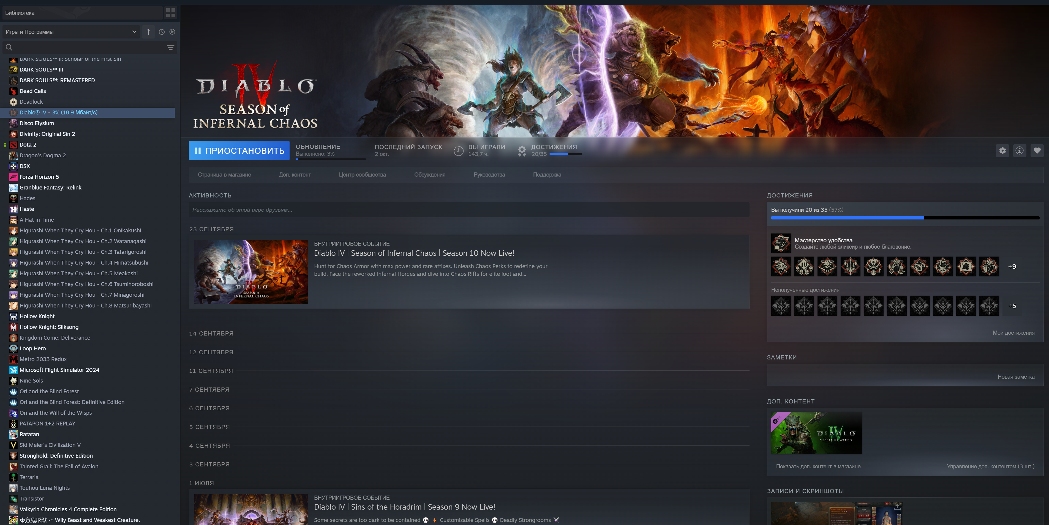
Task: Open Vessel of Hatred DLC thumbnail
Action: click(816, 433)
